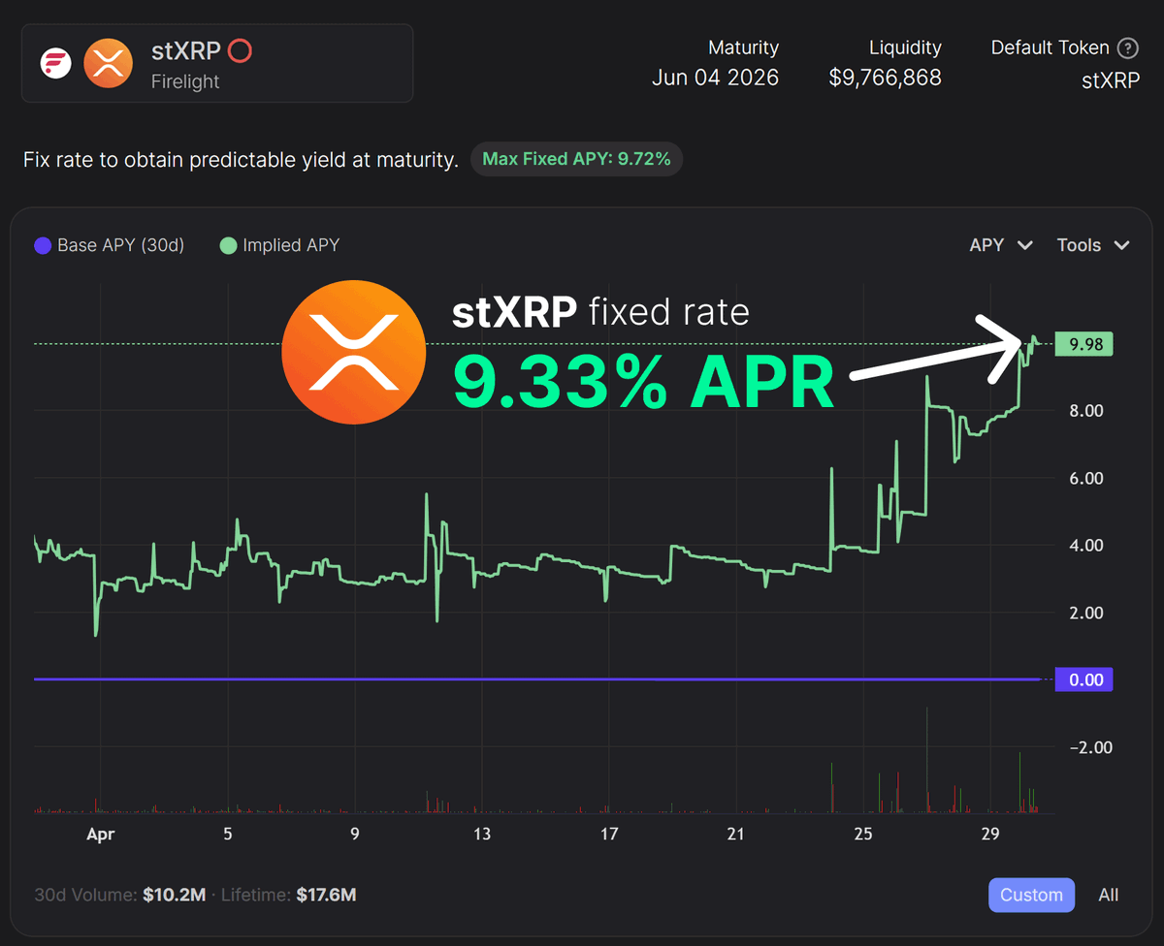Click the 8.00 value on APY axis
The image size is (1164, 946).
click(1085, 411)
